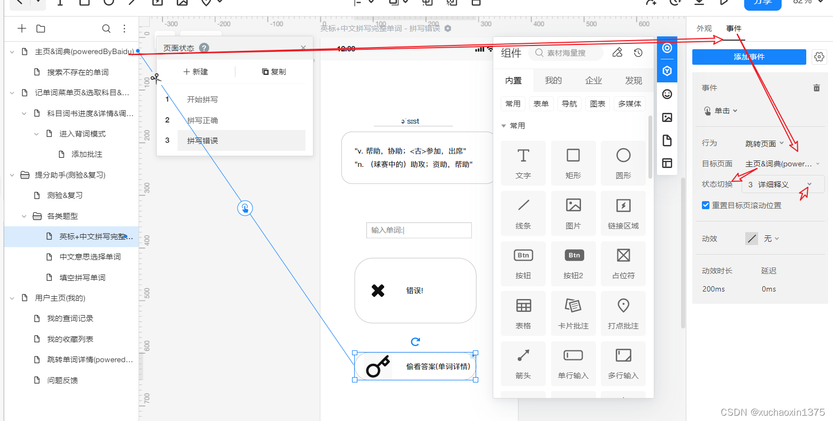This screenshot has height=421, width=833.
Task: Filter components by 多媒体 category
Action: pos(630,104)
